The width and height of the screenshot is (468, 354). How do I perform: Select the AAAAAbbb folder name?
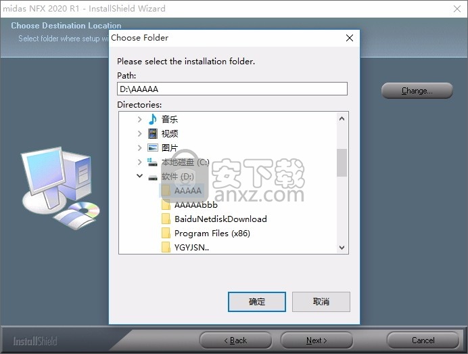coord(196,204)
